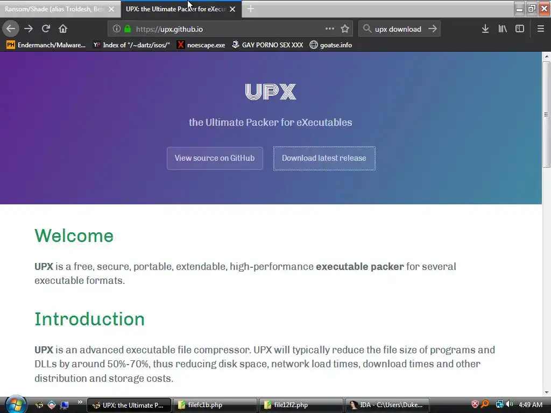551x413 pixels.
Task: Click the Welcome heading
Action: coord(74,236)
